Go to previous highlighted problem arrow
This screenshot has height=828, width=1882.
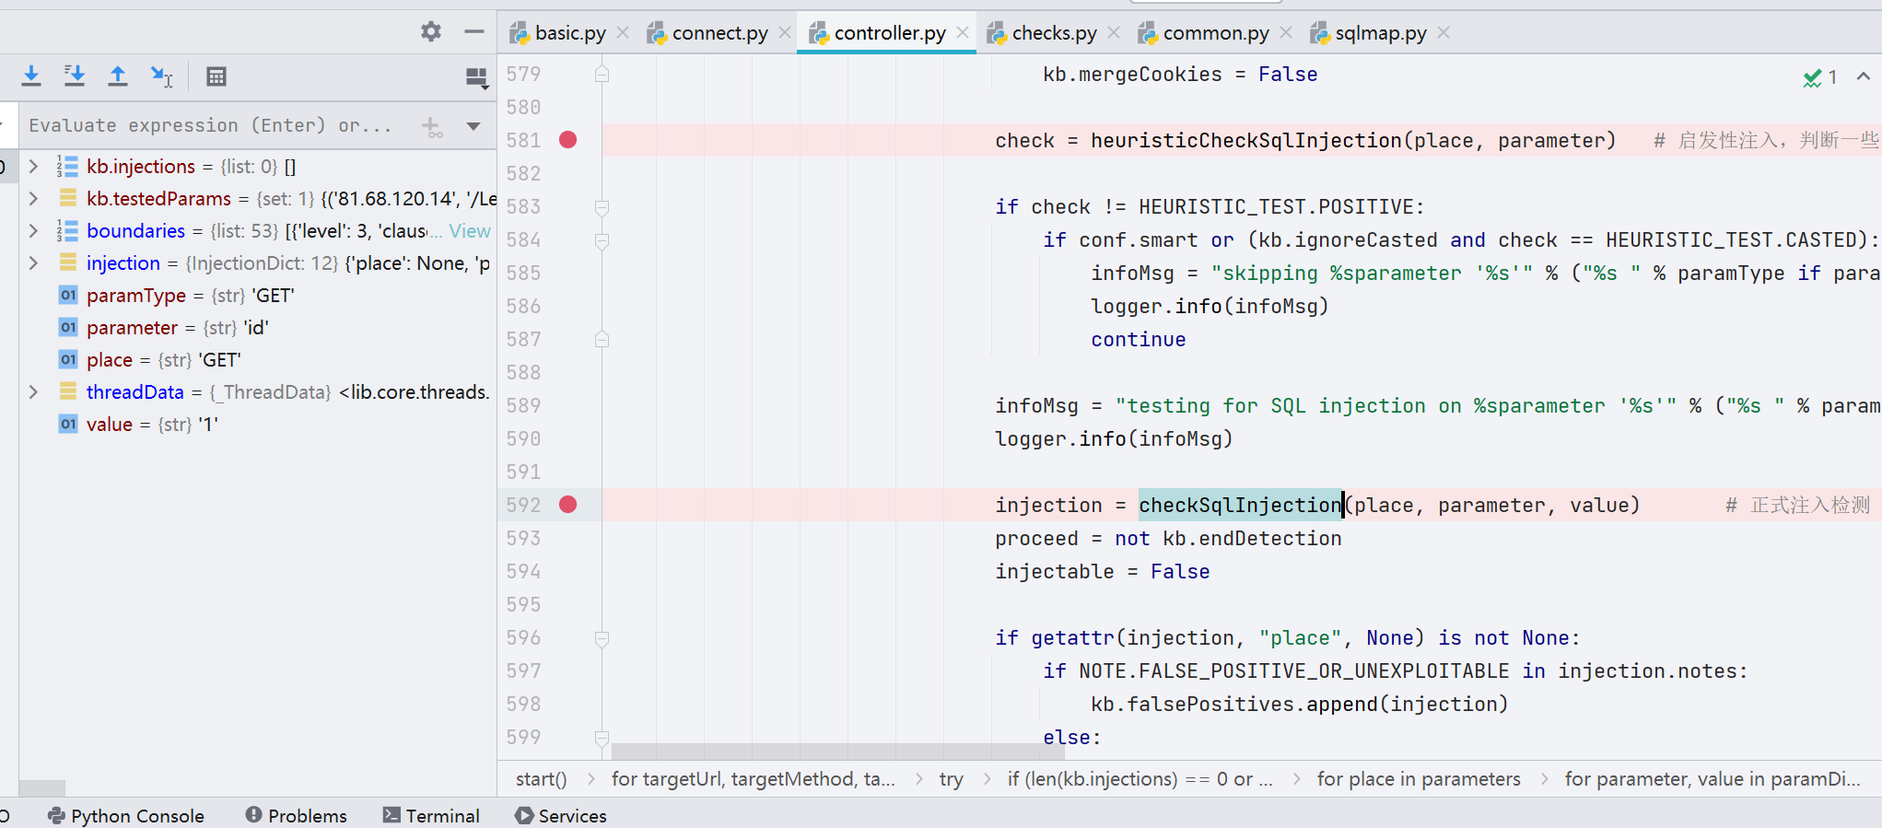(x=1864, y=76)
